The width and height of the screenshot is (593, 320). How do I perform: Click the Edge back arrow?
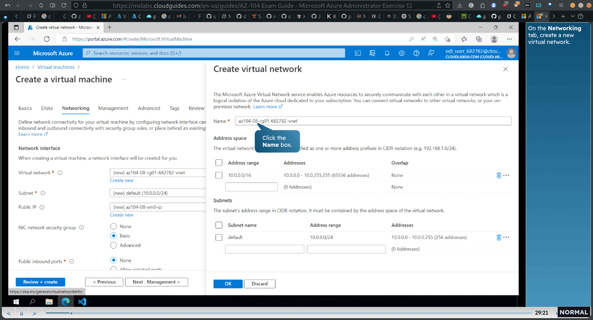tap(17, 39)
